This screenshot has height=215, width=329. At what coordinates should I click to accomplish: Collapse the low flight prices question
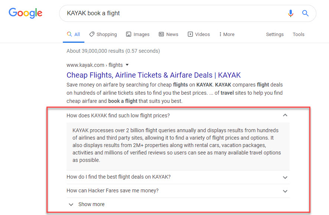[285, 115]
